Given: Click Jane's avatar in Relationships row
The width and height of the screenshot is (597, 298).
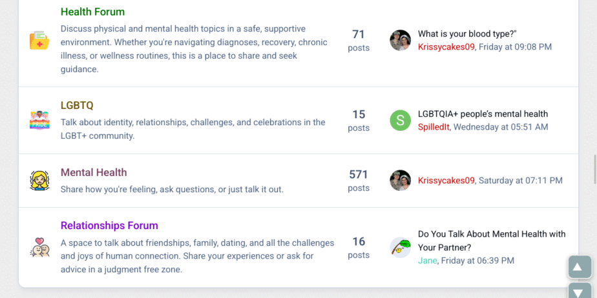Looking at the screenshot, I should [401, 248].
